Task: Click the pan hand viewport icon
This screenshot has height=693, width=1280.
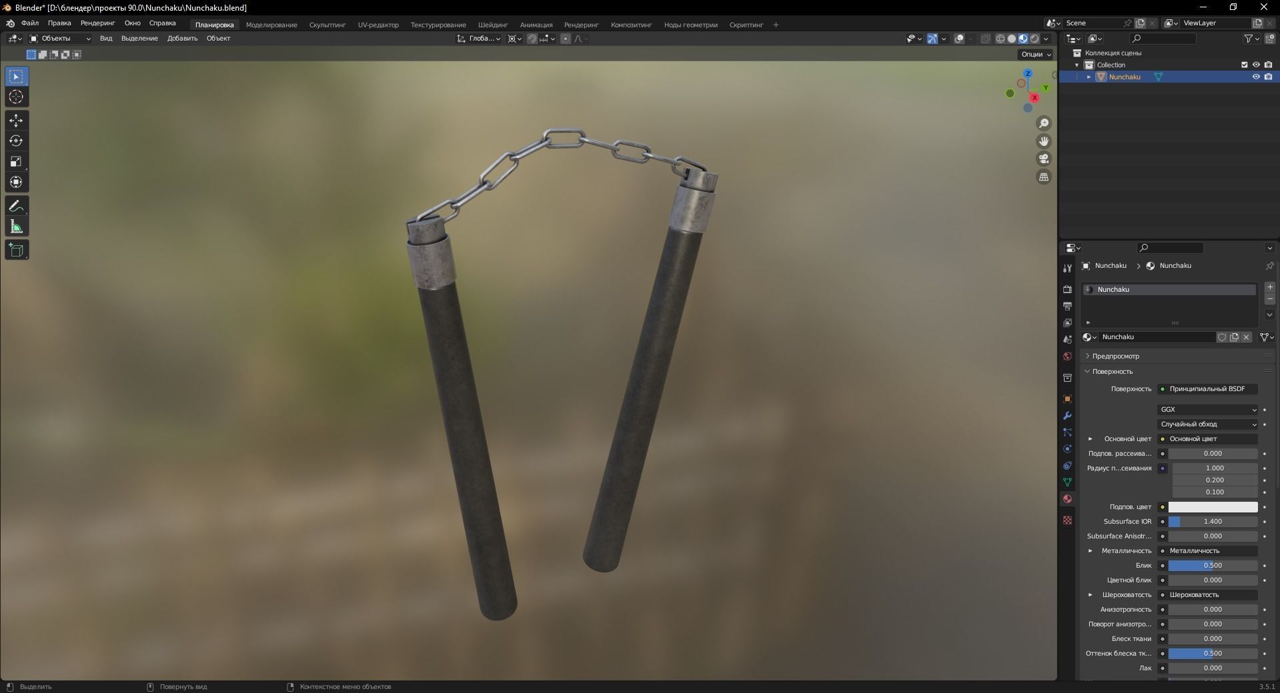Action: 1044,141
